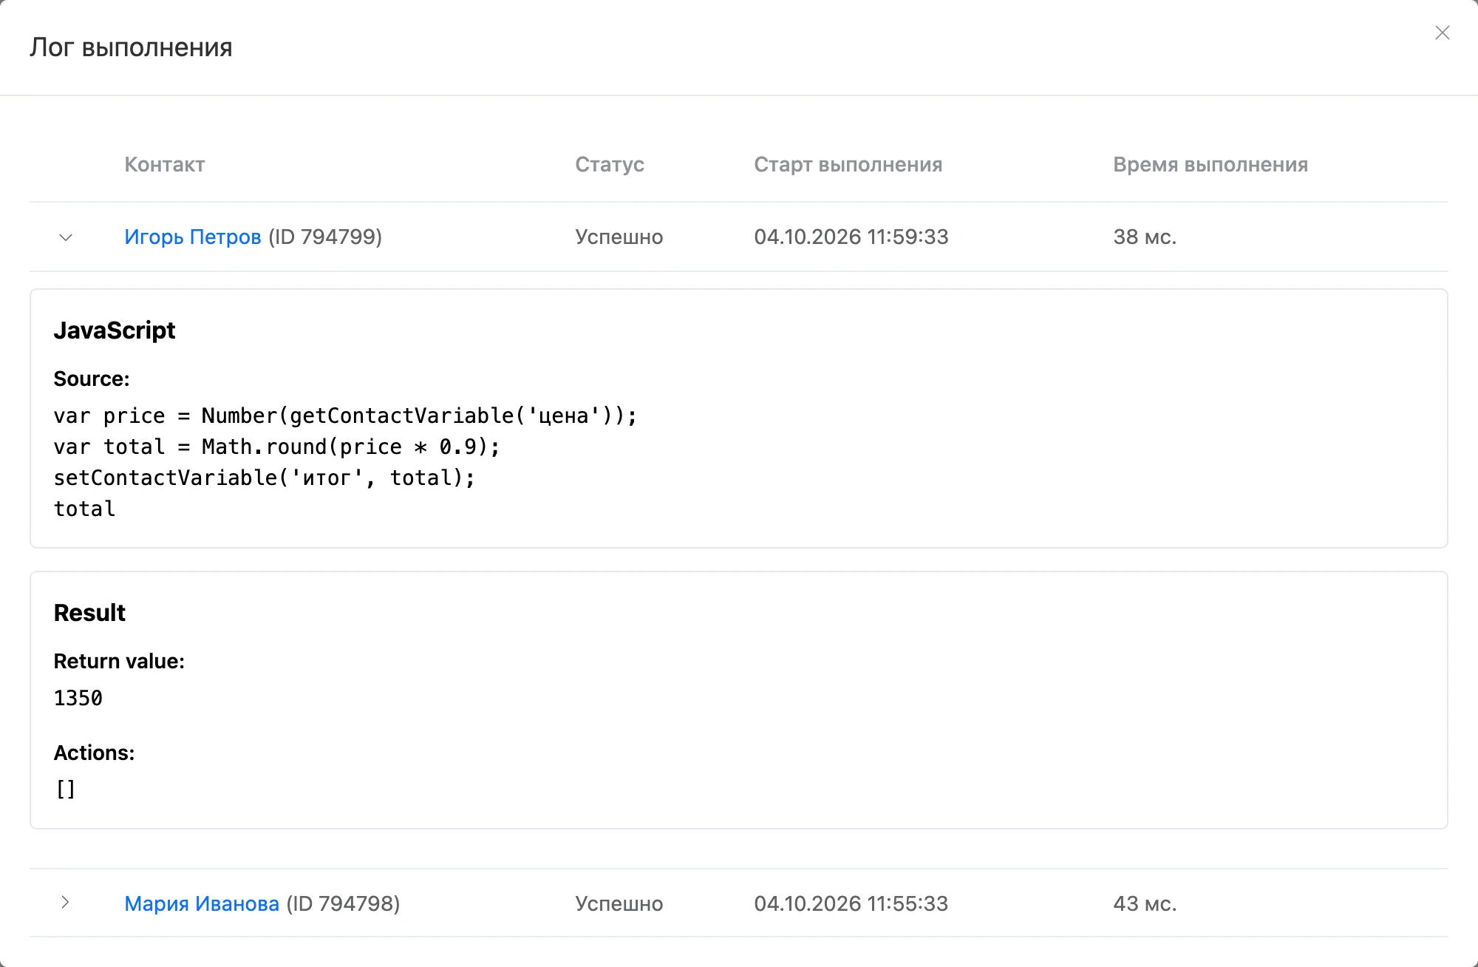Image resolution: width=1478 pixels, height=967 pixels.
Task: Click Успешно status for Игорь Петров
Action: coord(619,237)
